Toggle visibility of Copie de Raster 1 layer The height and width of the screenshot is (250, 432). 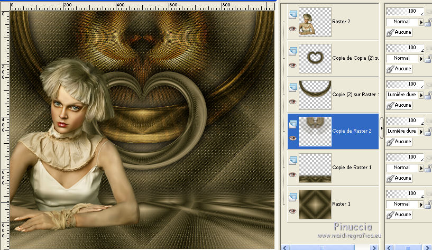click(291, 174)
